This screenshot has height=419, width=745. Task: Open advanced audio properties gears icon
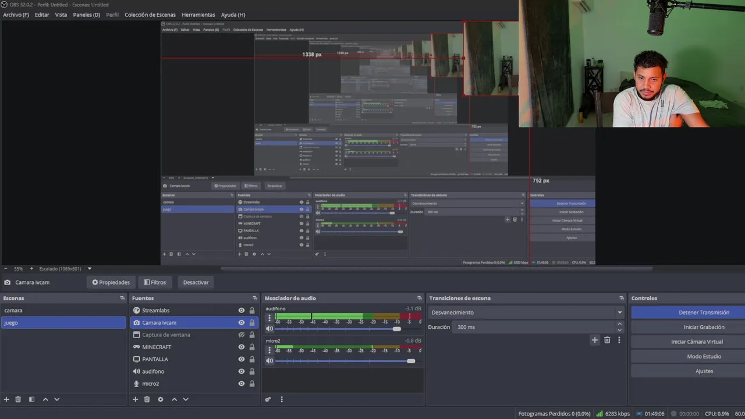click(268, 399)
